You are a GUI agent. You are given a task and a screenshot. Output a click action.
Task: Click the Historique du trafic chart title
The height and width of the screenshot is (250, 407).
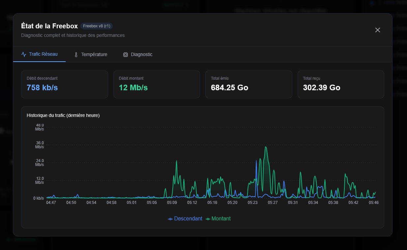point(63,115)
